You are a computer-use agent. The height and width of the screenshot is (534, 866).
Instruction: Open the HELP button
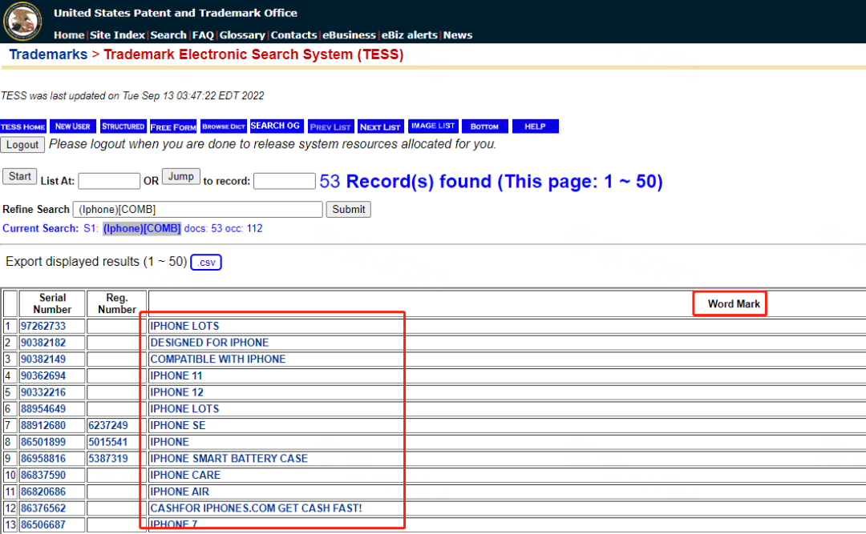click(535, 126)
